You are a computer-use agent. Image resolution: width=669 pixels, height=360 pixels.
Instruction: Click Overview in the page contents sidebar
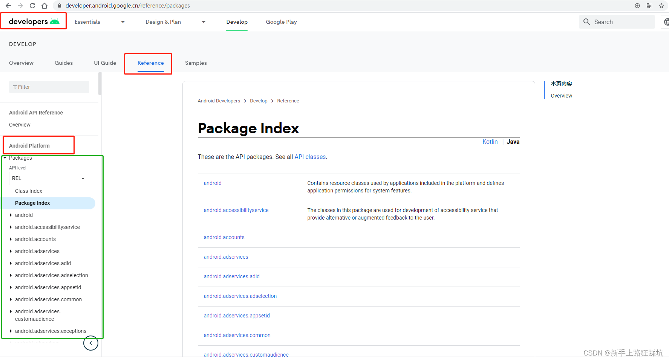[561, 96]
